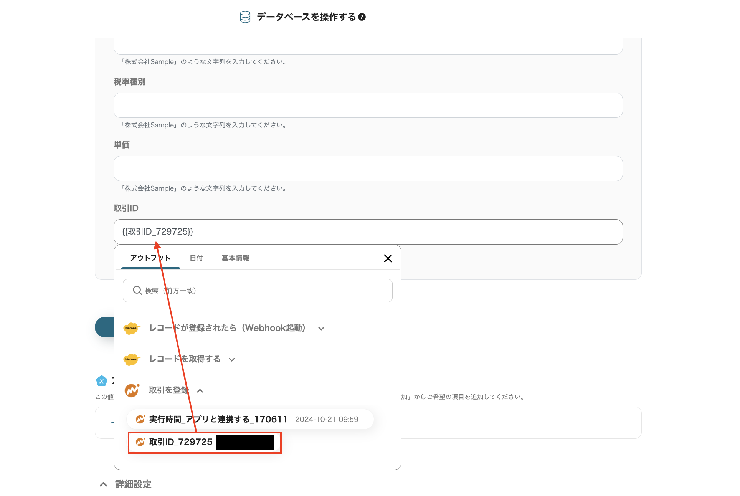Click the blue pentagon X icon

[x=101, y=381]
